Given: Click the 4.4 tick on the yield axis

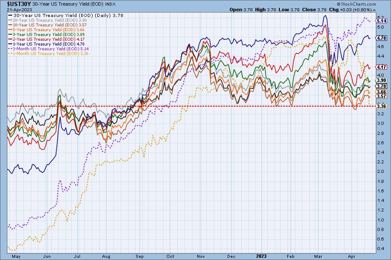Looking at the screenshot, I should coord(381,56).
